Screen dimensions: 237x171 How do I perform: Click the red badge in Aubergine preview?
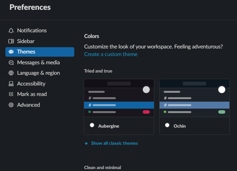coord(146,112)
